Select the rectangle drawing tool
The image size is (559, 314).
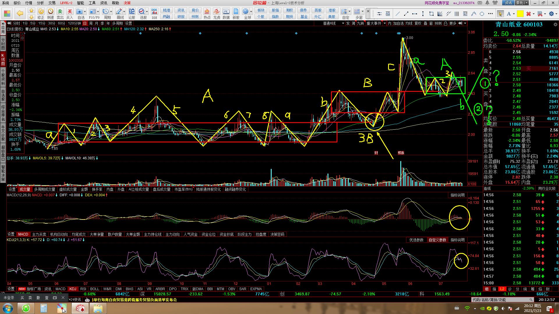pyautogui.click(x=431, y=14)
